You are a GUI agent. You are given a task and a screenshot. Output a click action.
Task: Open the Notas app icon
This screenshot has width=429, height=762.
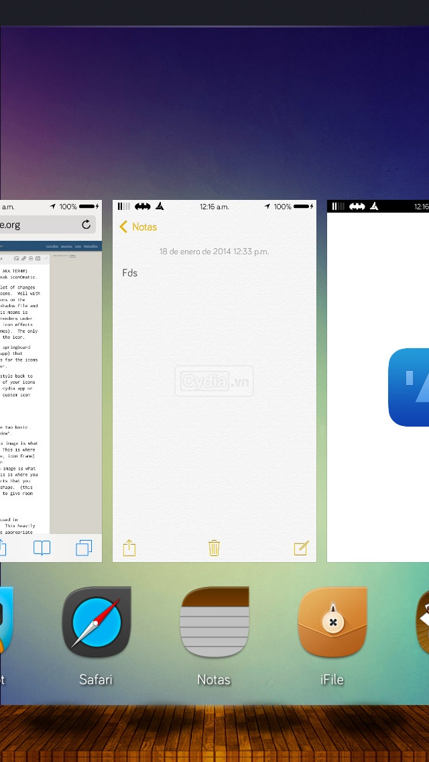click(214, 622)
